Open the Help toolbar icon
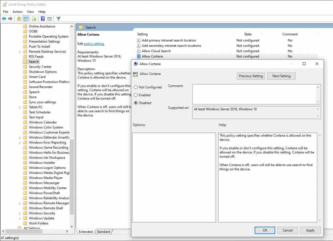This screenshot has height=241, width=333. click(43, 19)
